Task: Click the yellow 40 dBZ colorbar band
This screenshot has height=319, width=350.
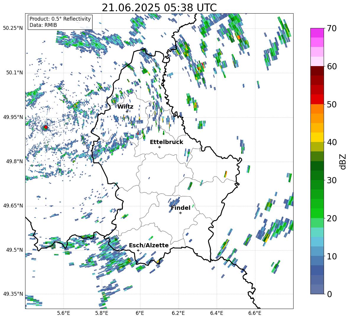Action: click(x=317, y=137)
